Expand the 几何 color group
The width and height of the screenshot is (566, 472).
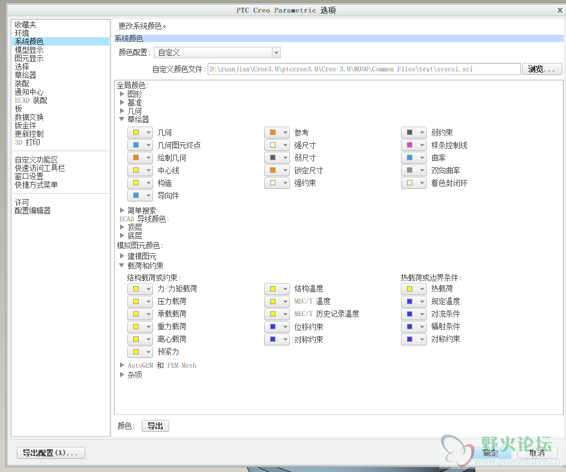122,111
